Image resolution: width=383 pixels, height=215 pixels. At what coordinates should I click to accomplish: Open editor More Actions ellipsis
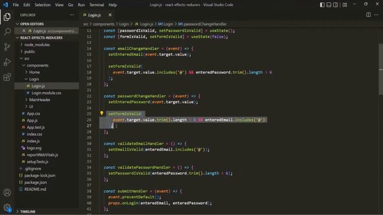pos(376,15)
